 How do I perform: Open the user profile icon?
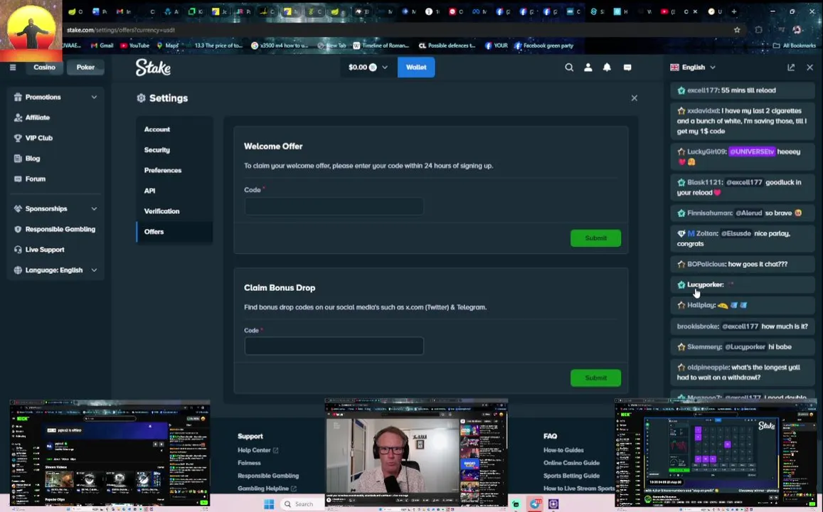click(588, 67)
